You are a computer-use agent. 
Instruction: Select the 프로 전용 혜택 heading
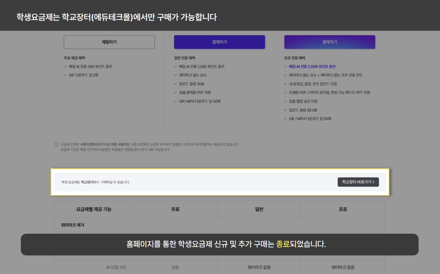[295, 58]
